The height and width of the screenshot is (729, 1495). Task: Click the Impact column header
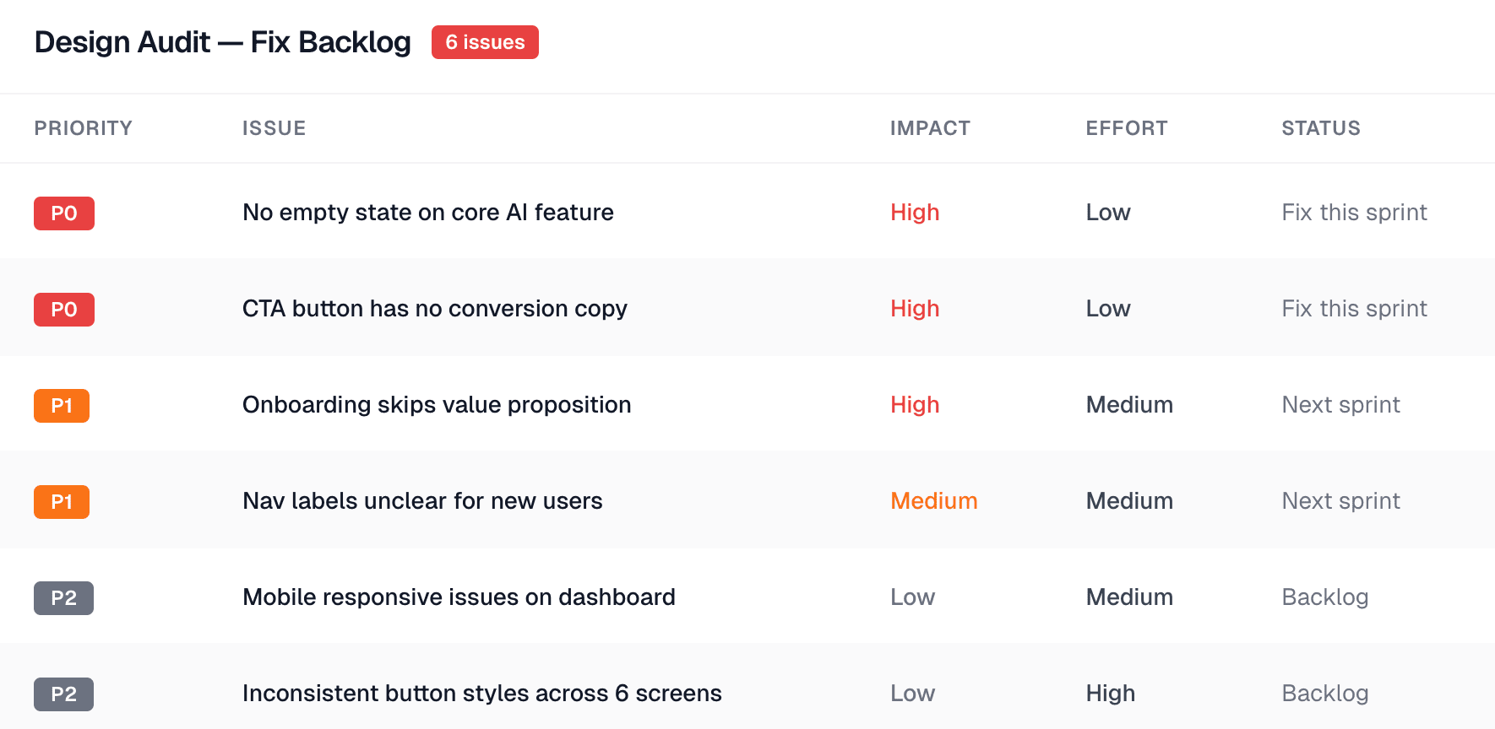(x=929, y=128)
